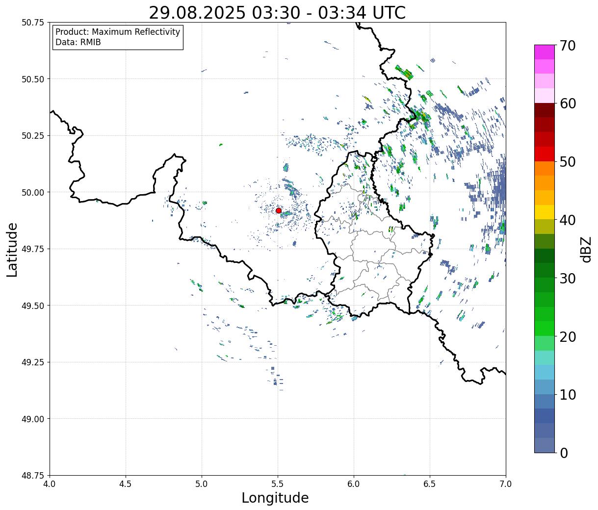
Task: Click the colorbar tick label 0
Action: point(563,453)
